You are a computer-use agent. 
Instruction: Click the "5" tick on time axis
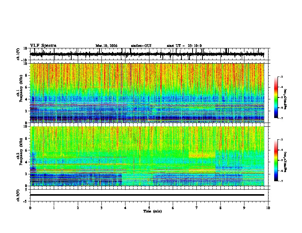(x=149, y=208)
